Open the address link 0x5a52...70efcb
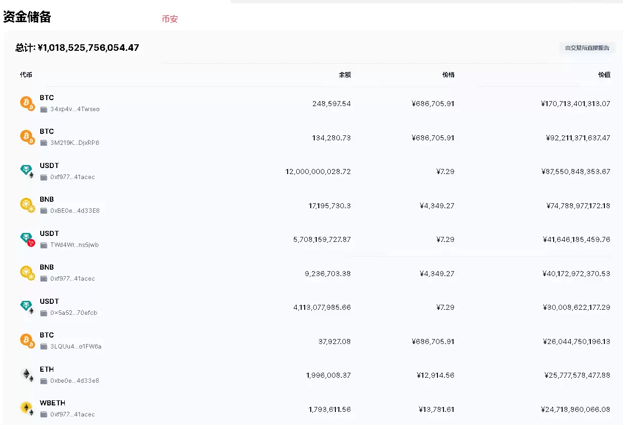This screenshot has height=425, width=623. [74, 313]
